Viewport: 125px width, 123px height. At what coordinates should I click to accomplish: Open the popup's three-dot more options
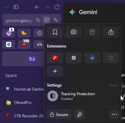[x=114, y=114]
